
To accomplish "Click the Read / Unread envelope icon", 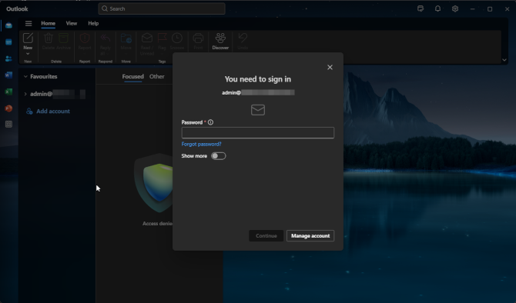I will [147, 38].
